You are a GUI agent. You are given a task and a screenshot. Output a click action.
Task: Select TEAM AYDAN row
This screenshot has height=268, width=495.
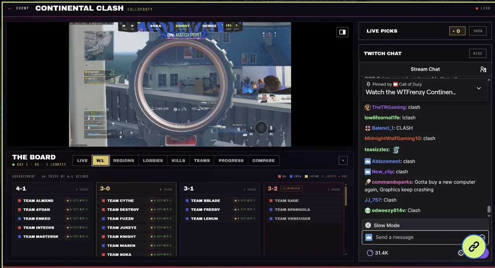(53, 209)
